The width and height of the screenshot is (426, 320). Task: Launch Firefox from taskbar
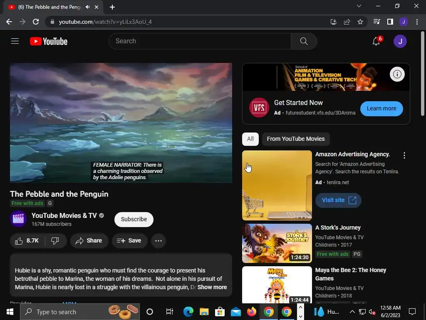click(x=252, y=312)
